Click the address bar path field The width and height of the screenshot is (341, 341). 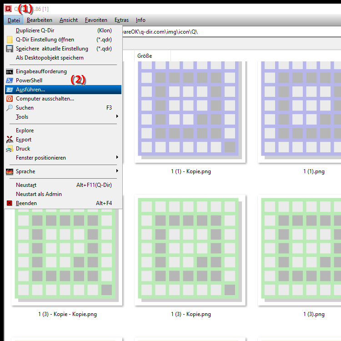231,32
